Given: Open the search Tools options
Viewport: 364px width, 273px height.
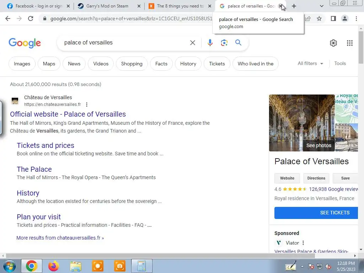Looking at the screenshot, I should pyautogui.click(x=340, y=63).
